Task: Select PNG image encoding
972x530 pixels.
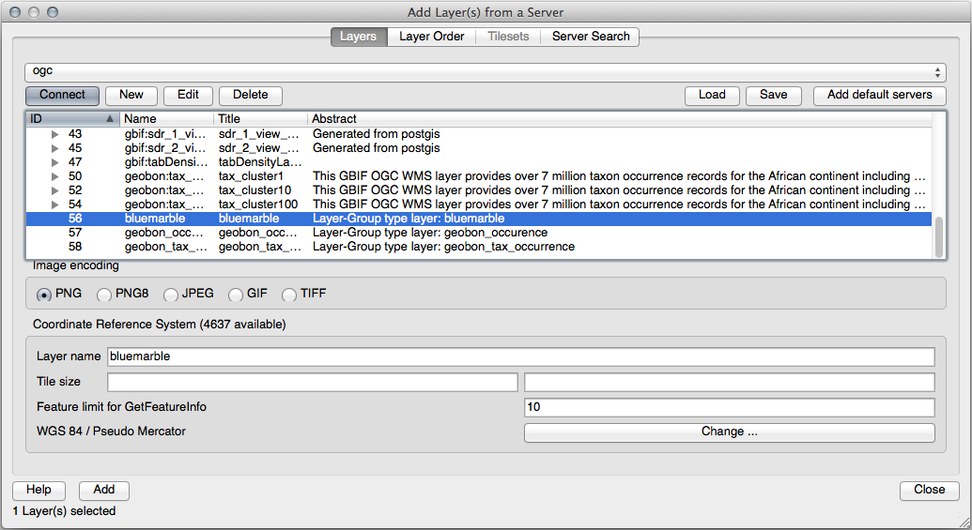Action: (43, 295)
